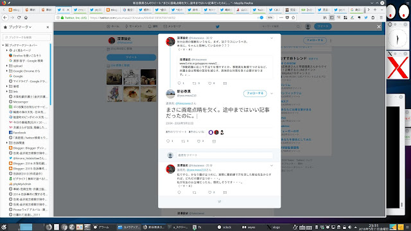411x231 pixels.
Task: Switch to xeyes in the taskbar
Action: [249, 227]
